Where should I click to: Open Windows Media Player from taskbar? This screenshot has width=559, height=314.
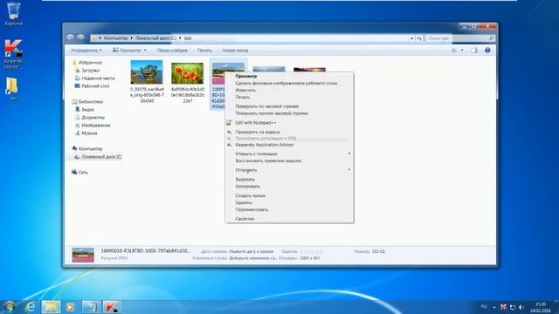70,307
